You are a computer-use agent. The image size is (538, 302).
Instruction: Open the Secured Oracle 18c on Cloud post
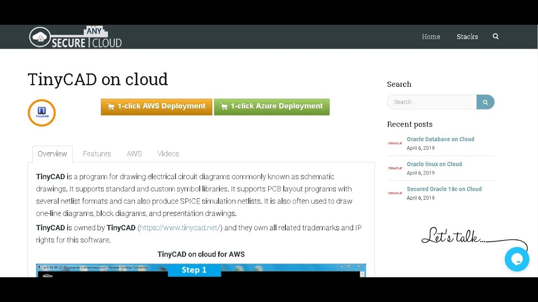click(x=444, y=189)
